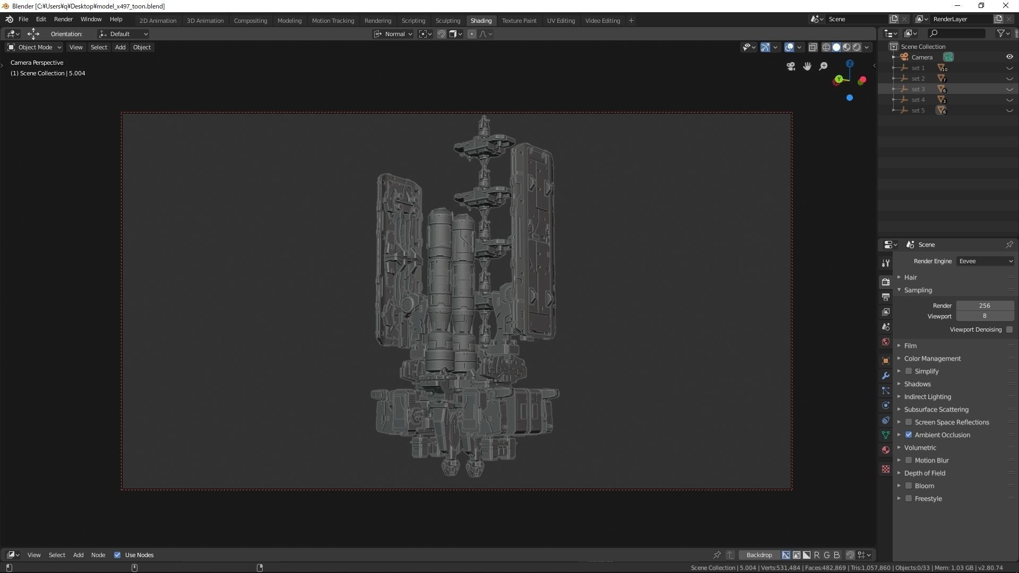Open the Object Constraints properties tab
The image size is (1019, 573).
pyautogui.click(x=885, y=420)
